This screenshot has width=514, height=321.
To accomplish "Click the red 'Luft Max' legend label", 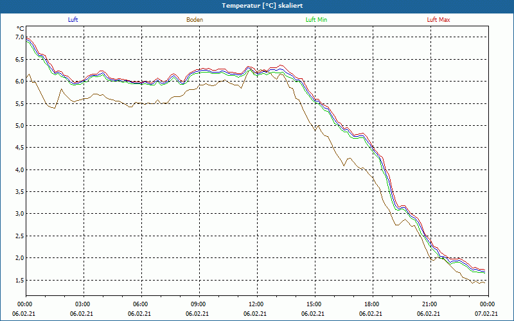I will (x=438, y=20).
